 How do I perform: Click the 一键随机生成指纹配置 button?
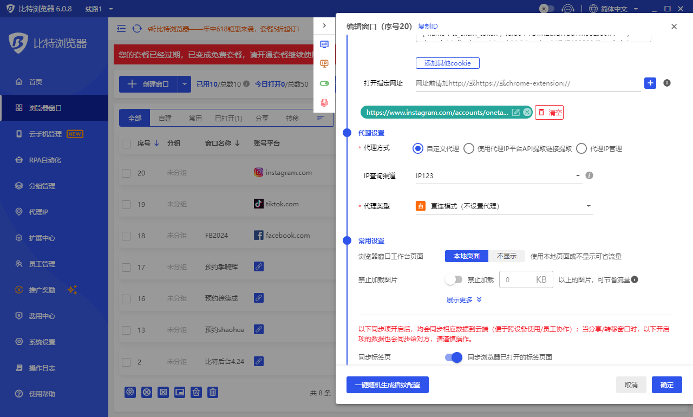click(x=387, y=385)
